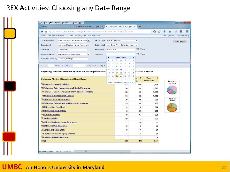Click the End Date input field
230x172 pixels.
tap(121, 54)
